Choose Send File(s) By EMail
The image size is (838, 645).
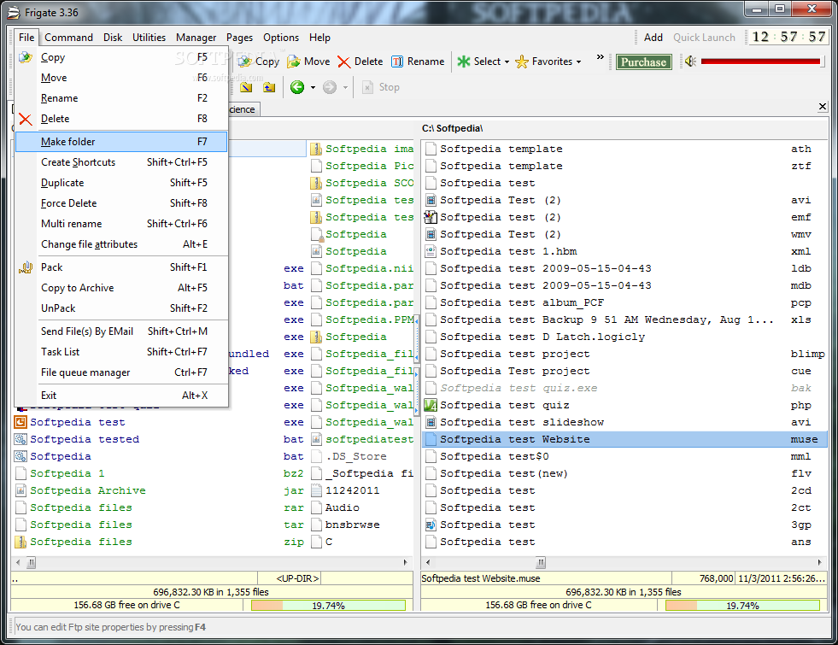point(121,331)
